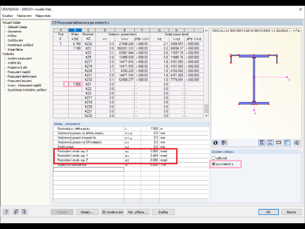
Task: Open 'Průřez' in the navigator
Action: tap(12, 36)
